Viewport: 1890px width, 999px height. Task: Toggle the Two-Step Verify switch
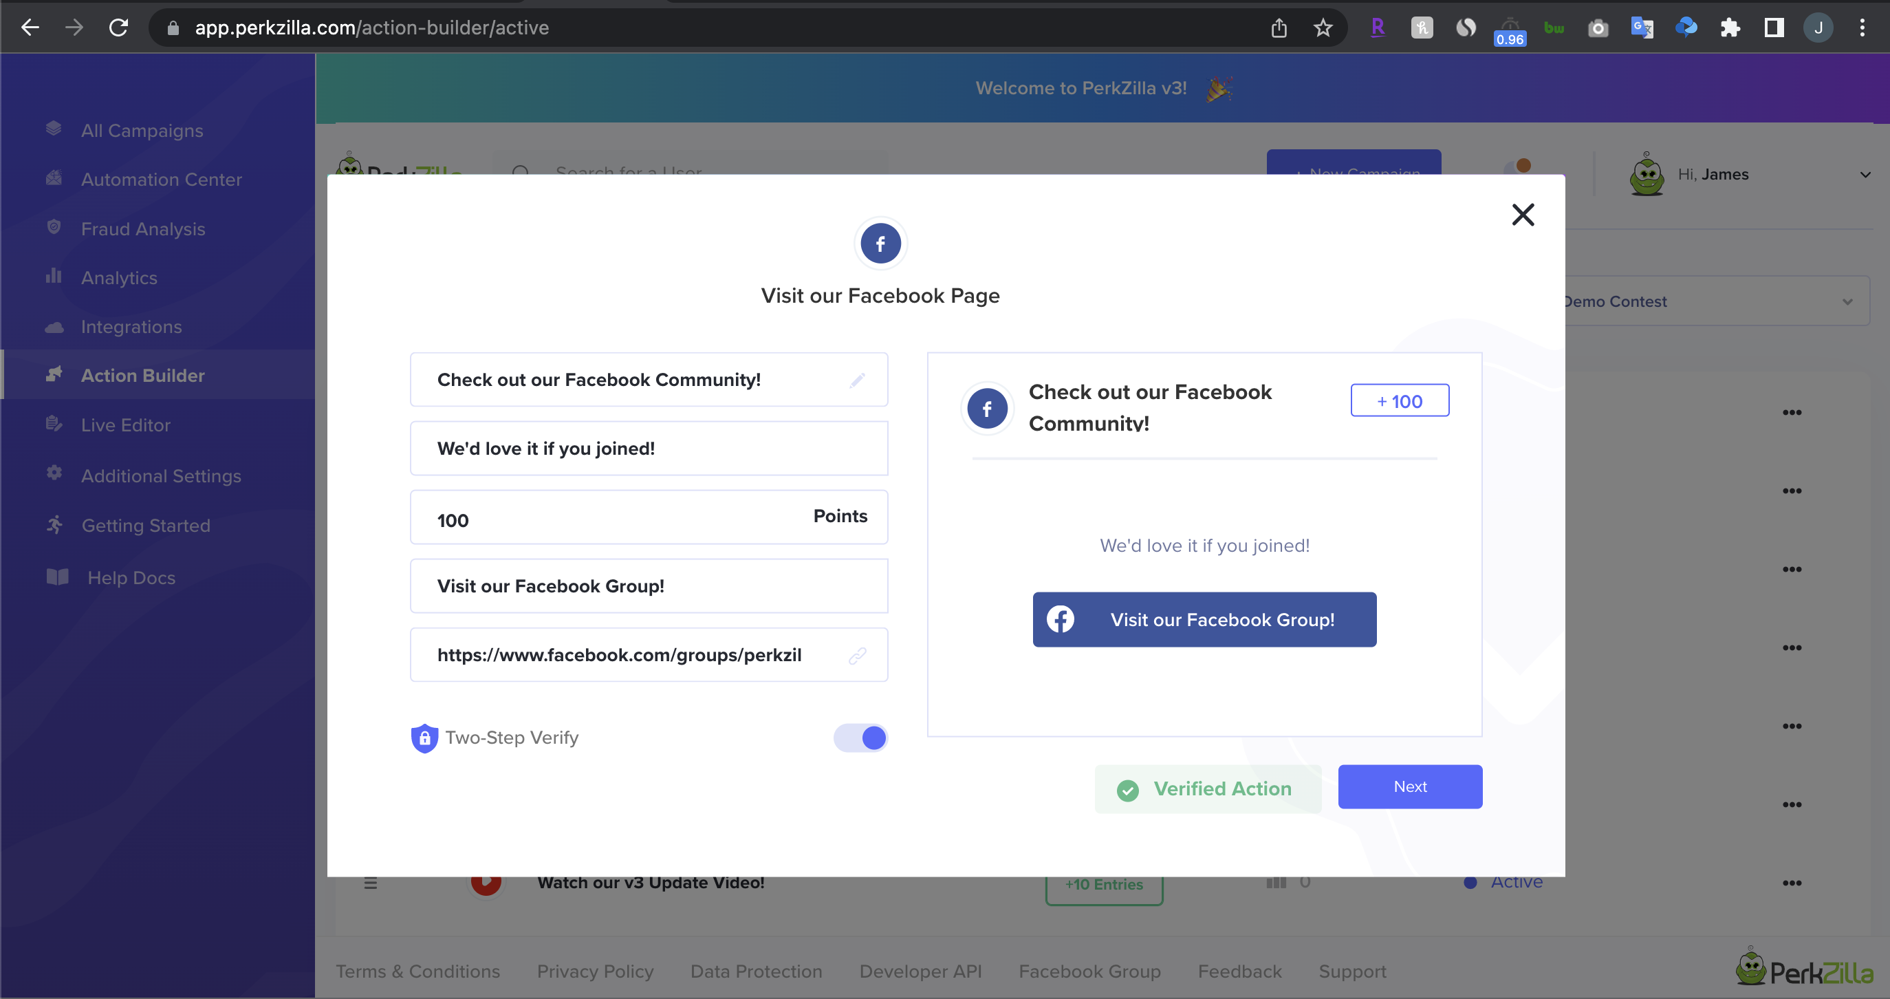tap(860, 738)
